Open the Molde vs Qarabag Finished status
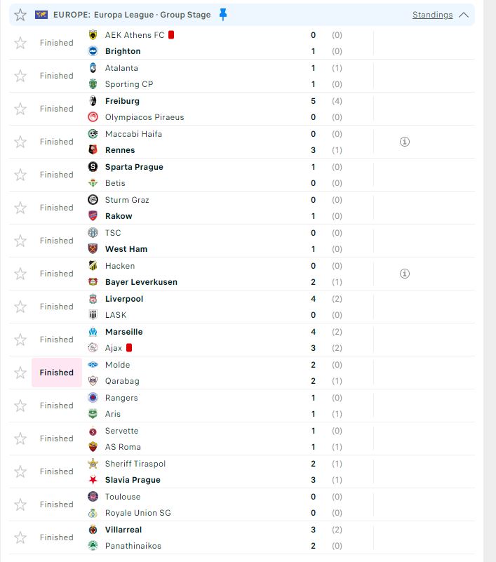The height and width of the screenshot is (562, 496). pos(57,373)
